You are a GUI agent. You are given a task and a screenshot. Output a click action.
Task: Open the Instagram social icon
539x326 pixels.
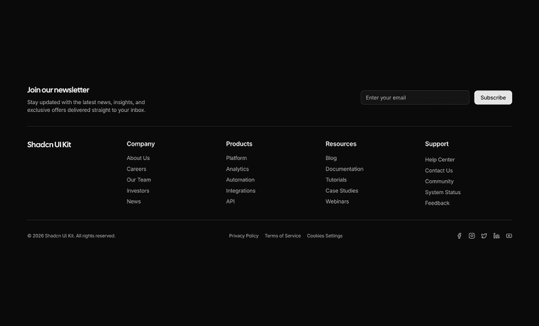click(472, 236)
